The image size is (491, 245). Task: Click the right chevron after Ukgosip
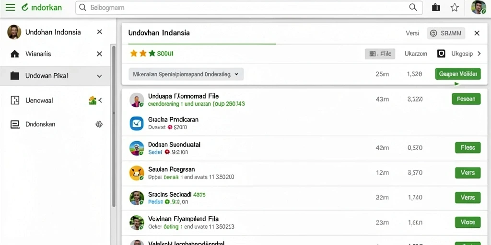click(479, 54)
